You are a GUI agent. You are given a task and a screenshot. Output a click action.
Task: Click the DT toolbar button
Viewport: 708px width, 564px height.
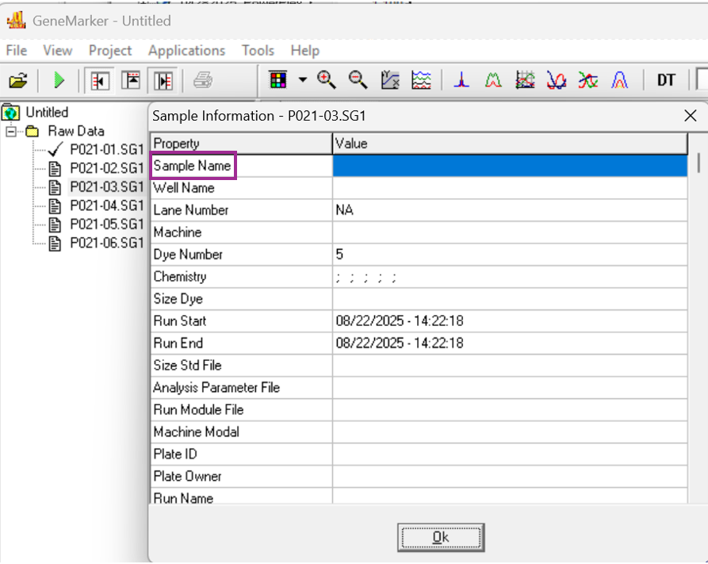pyautogui.click(x=665, y=80)
